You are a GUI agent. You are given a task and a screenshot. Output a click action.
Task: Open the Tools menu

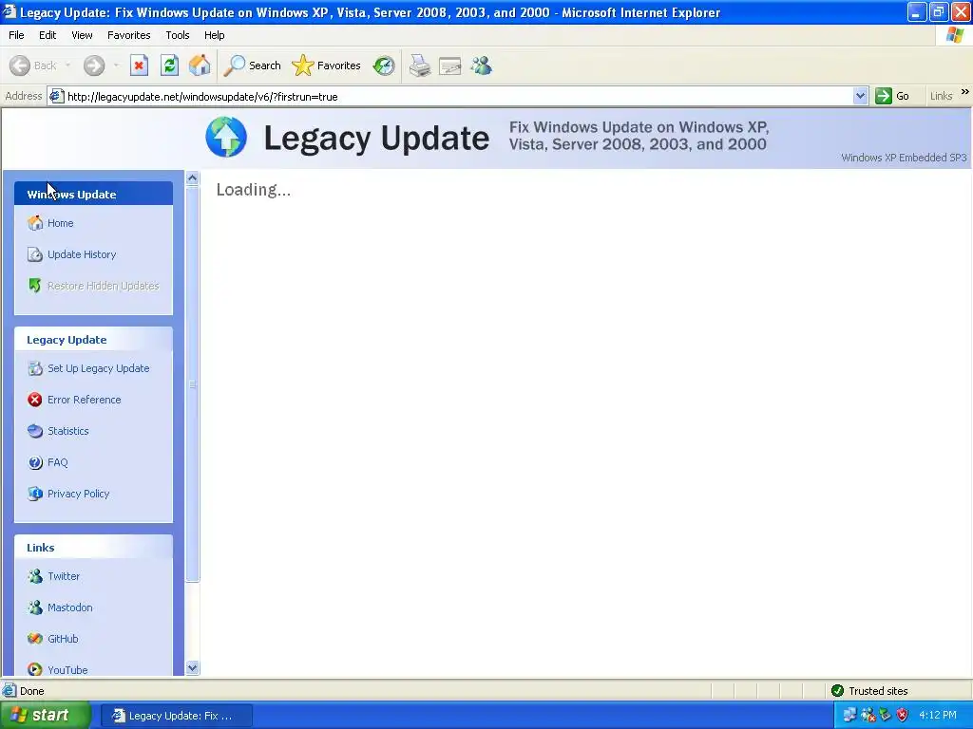click(178, 35)
